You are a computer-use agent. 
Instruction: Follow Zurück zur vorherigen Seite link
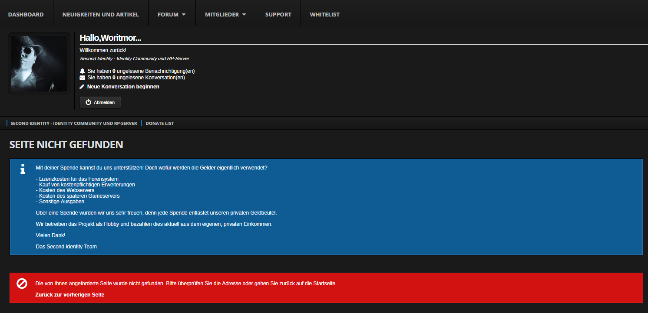point(69,295)
